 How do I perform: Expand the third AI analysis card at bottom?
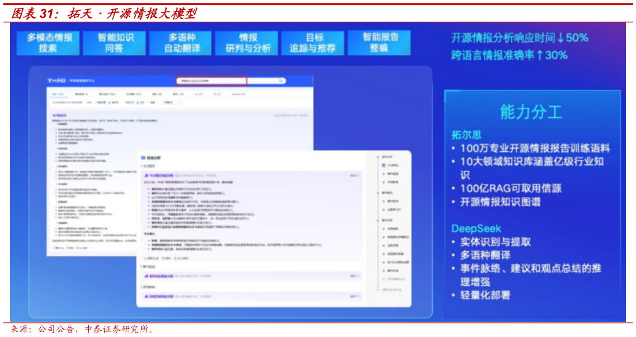[355, 296]
